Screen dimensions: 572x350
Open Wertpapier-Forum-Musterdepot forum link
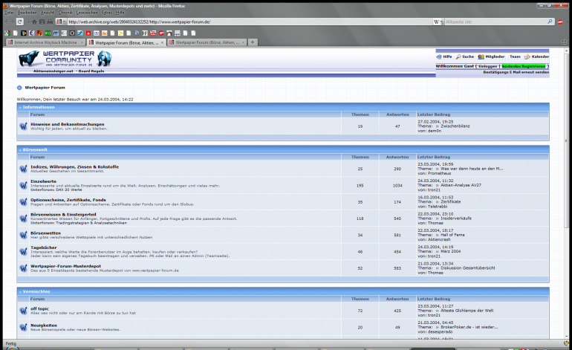(x=65, y=266)
